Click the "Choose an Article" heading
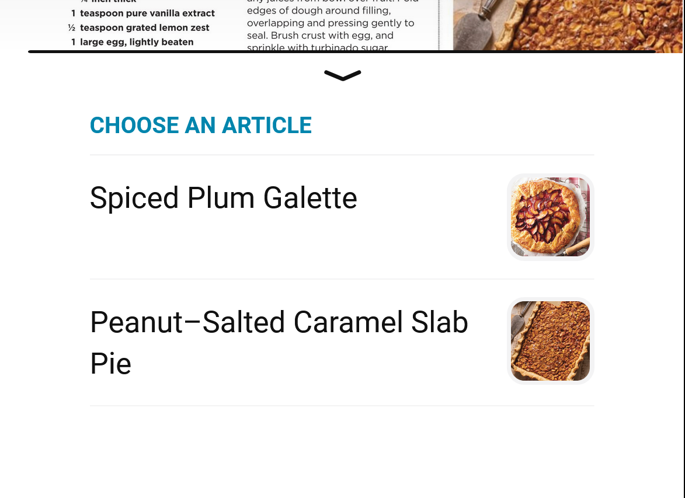685x498 pixels. pyautogui.click(x=201, y=126)
